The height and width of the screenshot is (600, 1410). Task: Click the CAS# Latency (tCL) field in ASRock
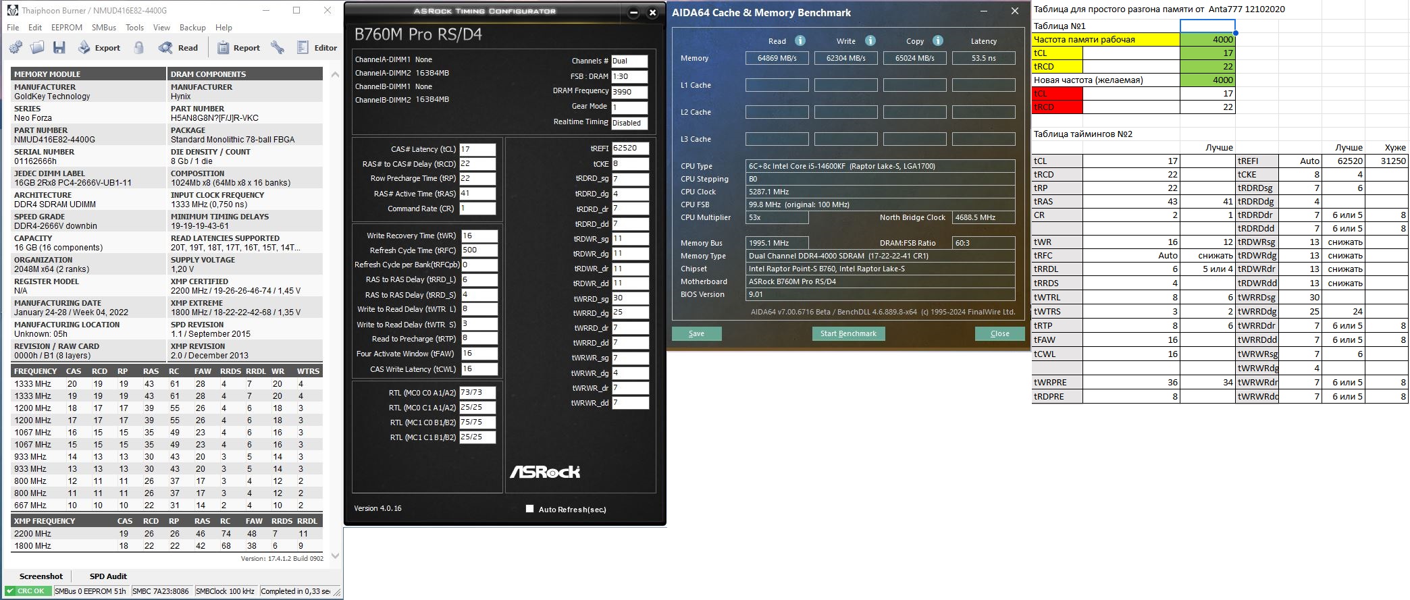coord(477,149)
